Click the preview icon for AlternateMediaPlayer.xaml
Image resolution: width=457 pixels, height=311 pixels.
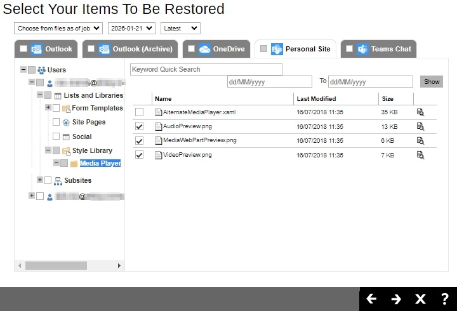[420, 112]
